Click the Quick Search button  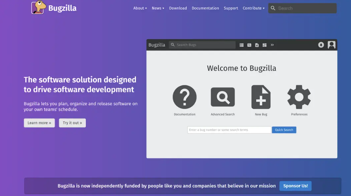point(284,130)
